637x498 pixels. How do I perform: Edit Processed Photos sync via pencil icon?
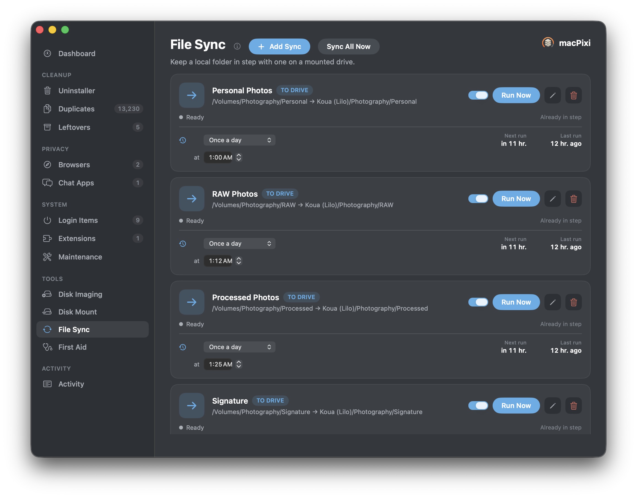click(552, 302)
